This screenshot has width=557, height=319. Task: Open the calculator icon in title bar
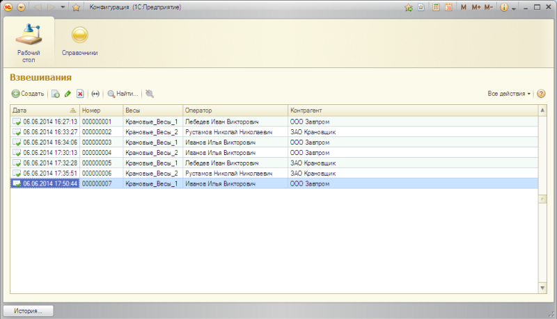(435, 8)
